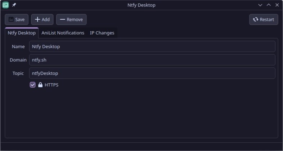Uncheck the HTTPS checkbox
The width and height of the screenshot is (283, 151).
(x=33, y=85)
